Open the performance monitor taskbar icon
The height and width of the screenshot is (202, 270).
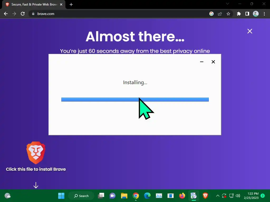159,196
